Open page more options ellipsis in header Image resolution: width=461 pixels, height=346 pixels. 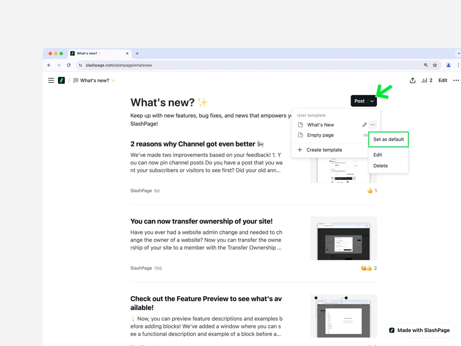(456, 80)
